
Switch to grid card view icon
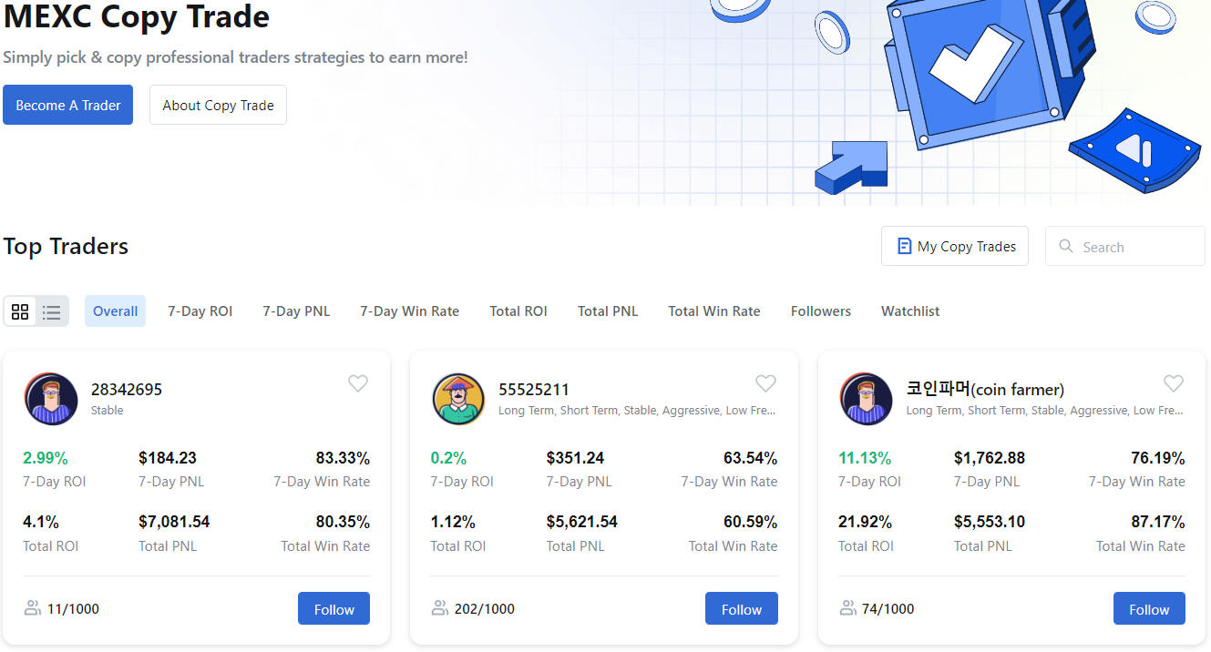click(x=20, y=311)
